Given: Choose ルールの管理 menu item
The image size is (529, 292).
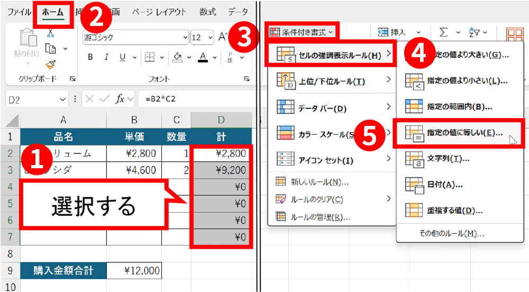Looking at the screenshot, I should [332, 217].
